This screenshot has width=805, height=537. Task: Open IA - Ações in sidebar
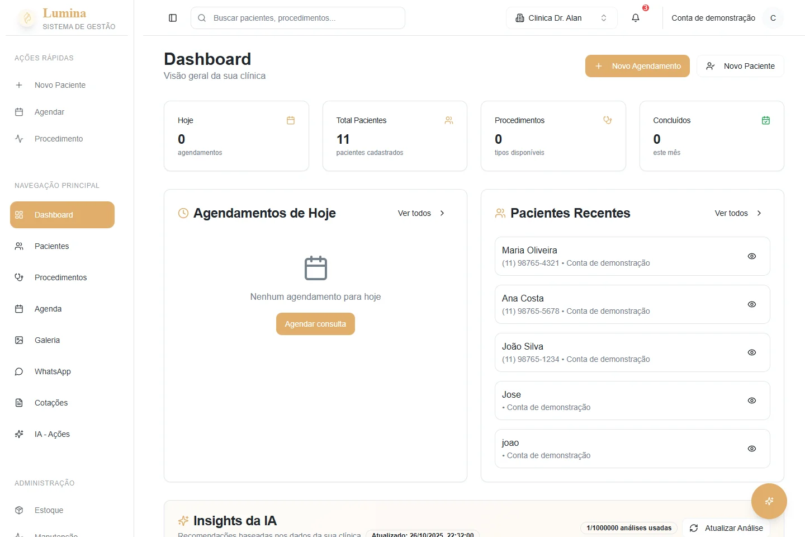[x=62, y=434]
